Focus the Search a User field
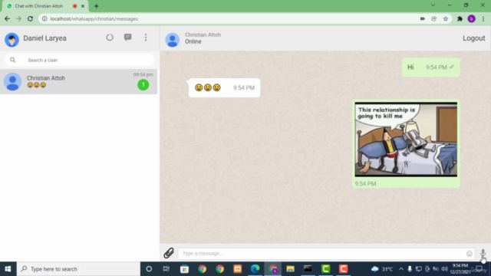This screenshot has height=276, width=491. point(80,60)
